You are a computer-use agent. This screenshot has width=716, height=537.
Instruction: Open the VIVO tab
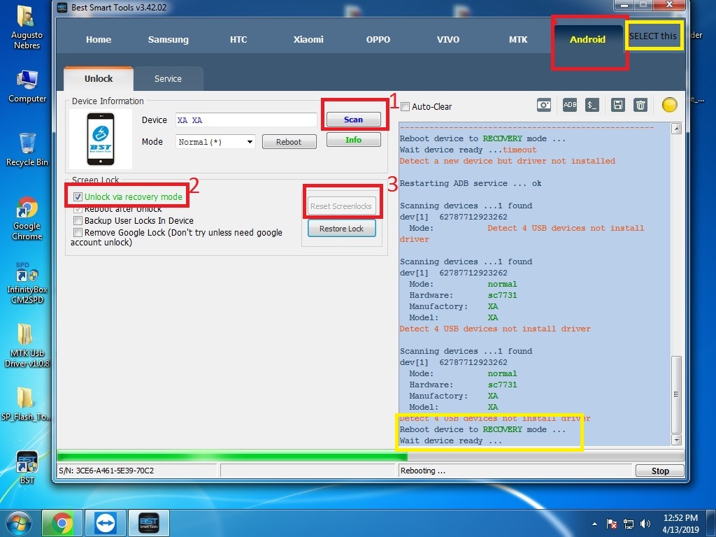click(x=448, y=39)
